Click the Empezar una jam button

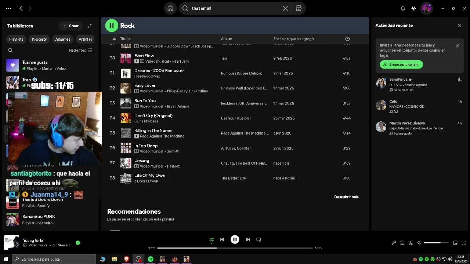pos(401,65)
